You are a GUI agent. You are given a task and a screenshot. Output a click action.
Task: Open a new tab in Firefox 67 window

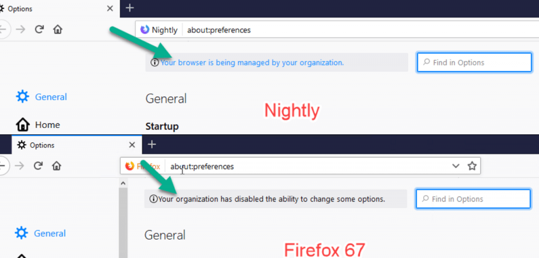click(x=152, y=144)
